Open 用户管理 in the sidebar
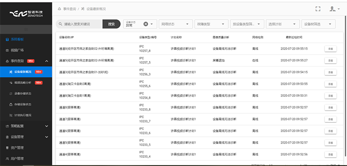The width and height of the screenshot is (347, 166). (26, 159)
